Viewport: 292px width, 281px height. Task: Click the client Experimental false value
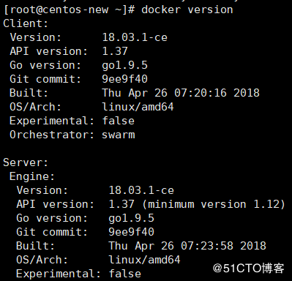tap(119, 121)
